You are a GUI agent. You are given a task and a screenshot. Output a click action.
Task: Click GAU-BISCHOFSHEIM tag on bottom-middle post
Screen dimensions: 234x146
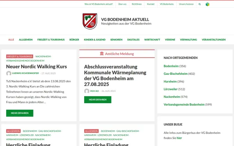128,131
